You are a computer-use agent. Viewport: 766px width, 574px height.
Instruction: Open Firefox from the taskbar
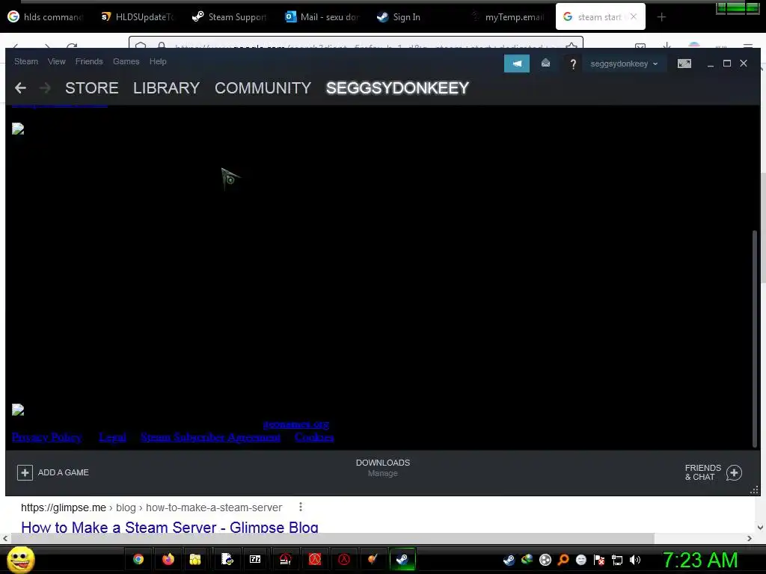168,559
